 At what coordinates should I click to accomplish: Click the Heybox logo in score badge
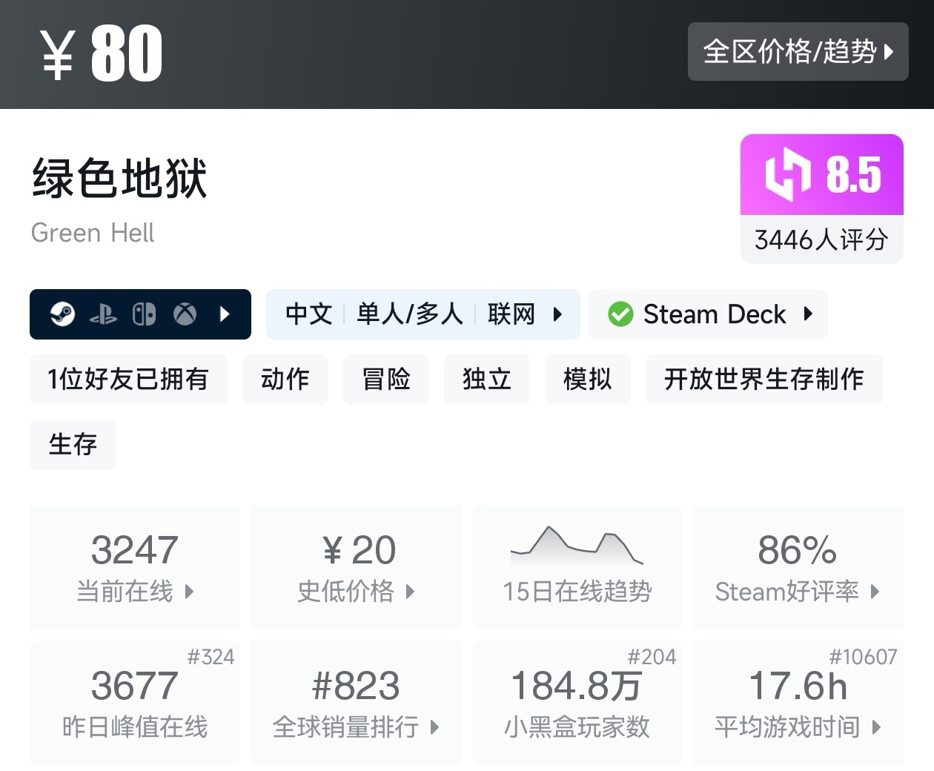point(787,175)
